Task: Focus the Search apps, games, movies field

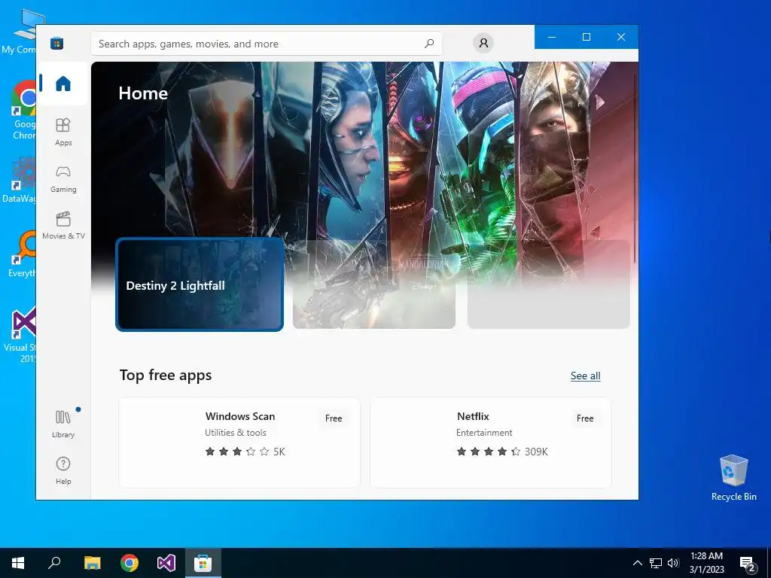Action: click(266, 44)
